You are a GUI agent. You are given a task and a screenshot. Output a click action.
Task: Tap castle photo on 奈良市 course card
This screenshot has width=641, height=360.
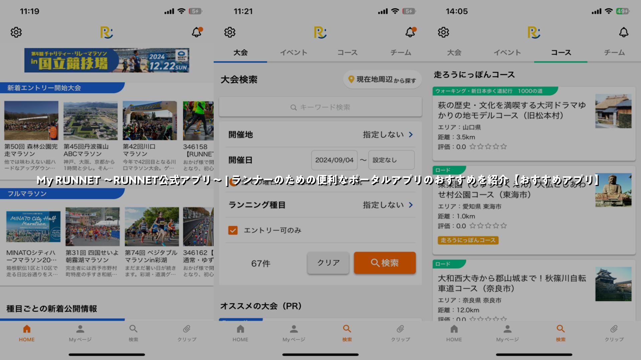613,284
